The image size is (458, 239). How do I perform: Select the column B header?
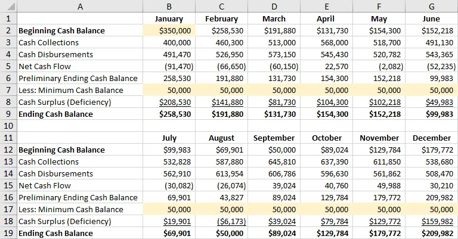click(169, 6)
